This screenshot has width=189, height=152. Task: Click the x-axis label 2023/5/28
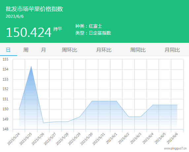click(x=62, y=139)
